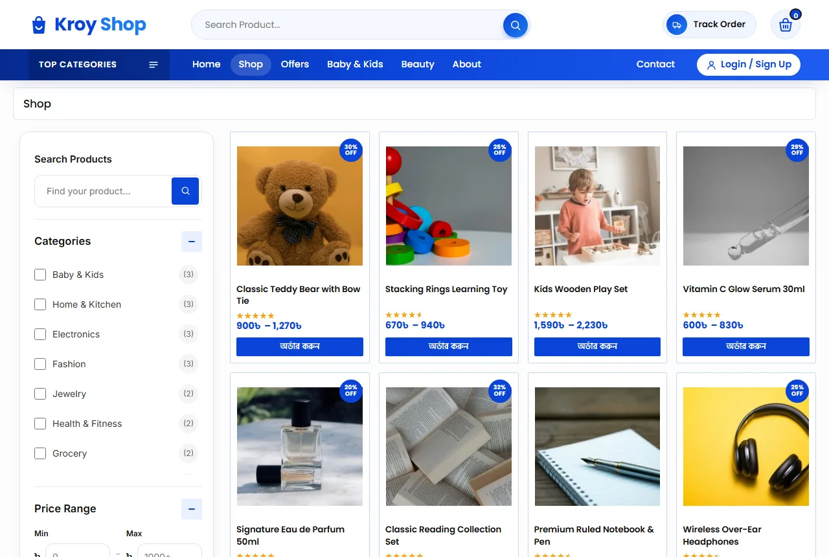Click the star rating of Kids Wooden Play Set
The height and width of the screenshot is (557, 829).
click(x=553, y=315)
